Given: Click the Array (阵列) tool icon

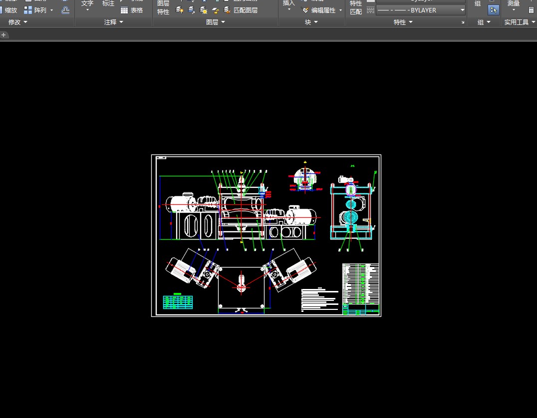Looking at the screenshot, I should (28, 10).
